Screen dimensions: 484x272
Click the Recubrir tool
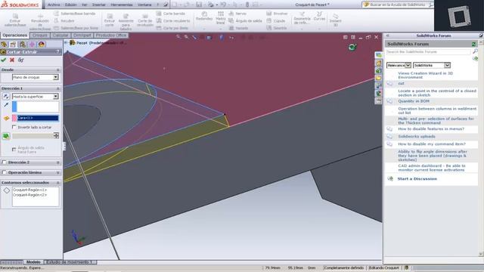coord(64,20)
